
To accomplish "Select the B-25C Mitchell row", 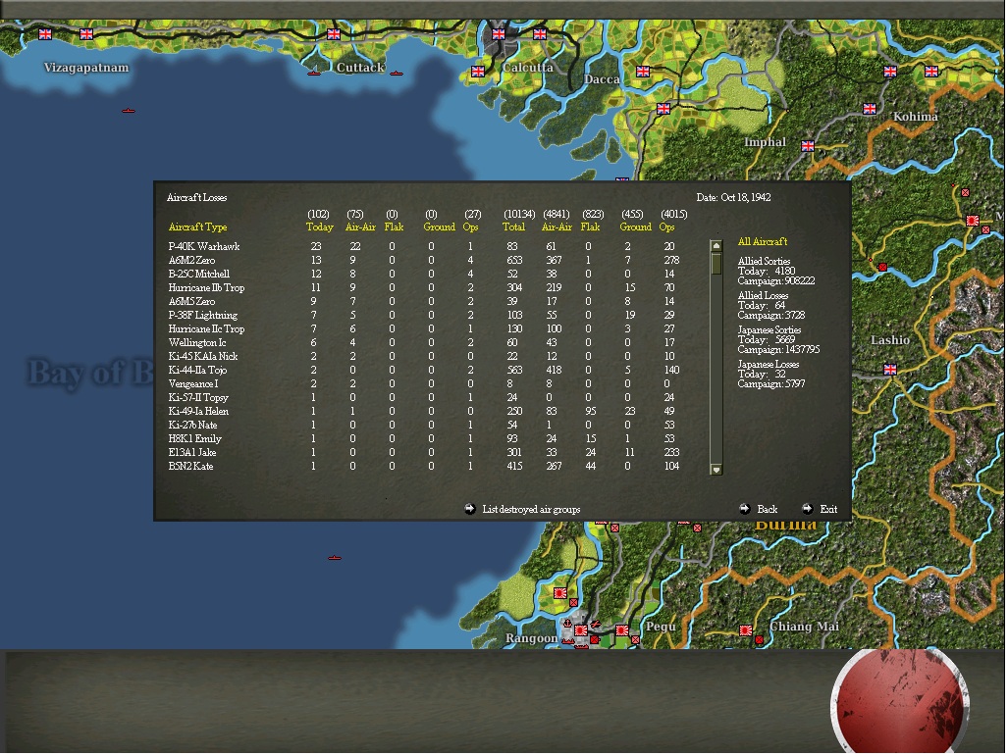I will pos(424,274).
